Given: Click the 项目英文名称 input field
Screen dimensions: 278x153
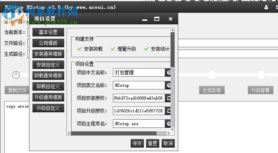Looking at the screenshot, I should tap(139, 85).
